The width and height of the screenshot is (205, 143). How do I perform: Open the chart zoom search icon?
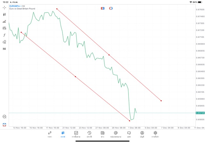(4, 116)
